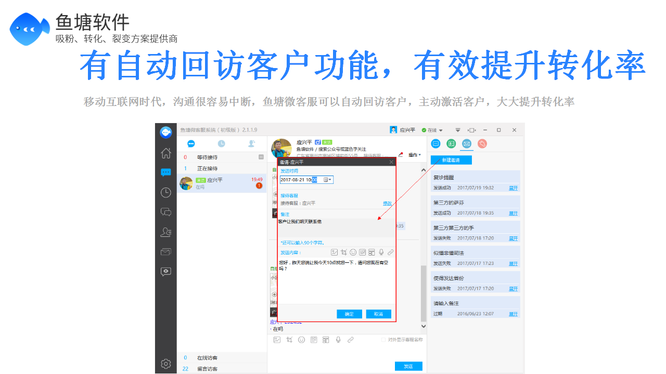Screen dimensions: 666x374
Task: Click the scroll-down arrow of the chat scrollbar
Action: click(423, 326)
